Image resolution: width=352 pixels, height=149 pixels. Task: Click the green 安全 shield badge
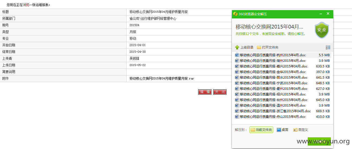click(x=322, y=30)
